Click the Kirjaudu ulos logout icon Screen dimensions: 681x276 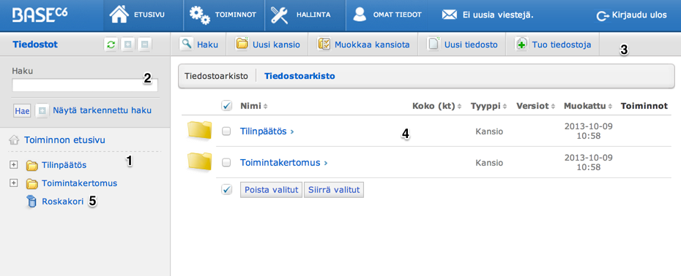pos(603,15)
